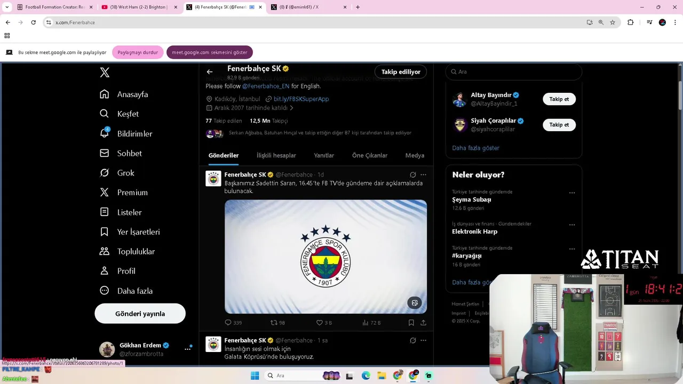Go back with the profile back arrow

pos(210,71)
